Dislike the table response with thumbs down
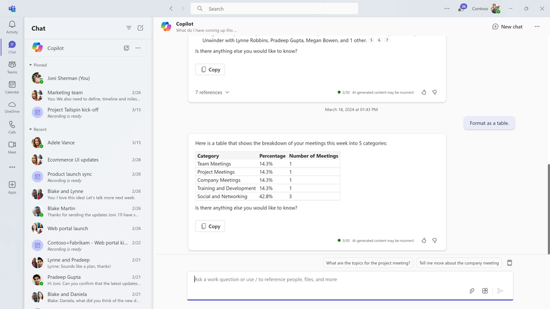Image resolution: width=550 pixels, height=309 pixels. click(434, 240)
